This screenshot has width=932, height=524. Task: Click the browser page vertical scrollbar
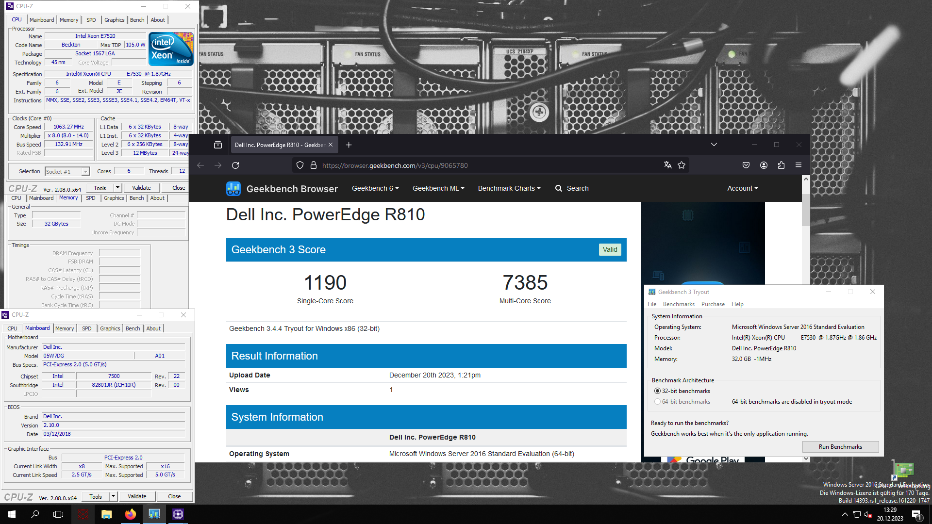tap(806, 209)
